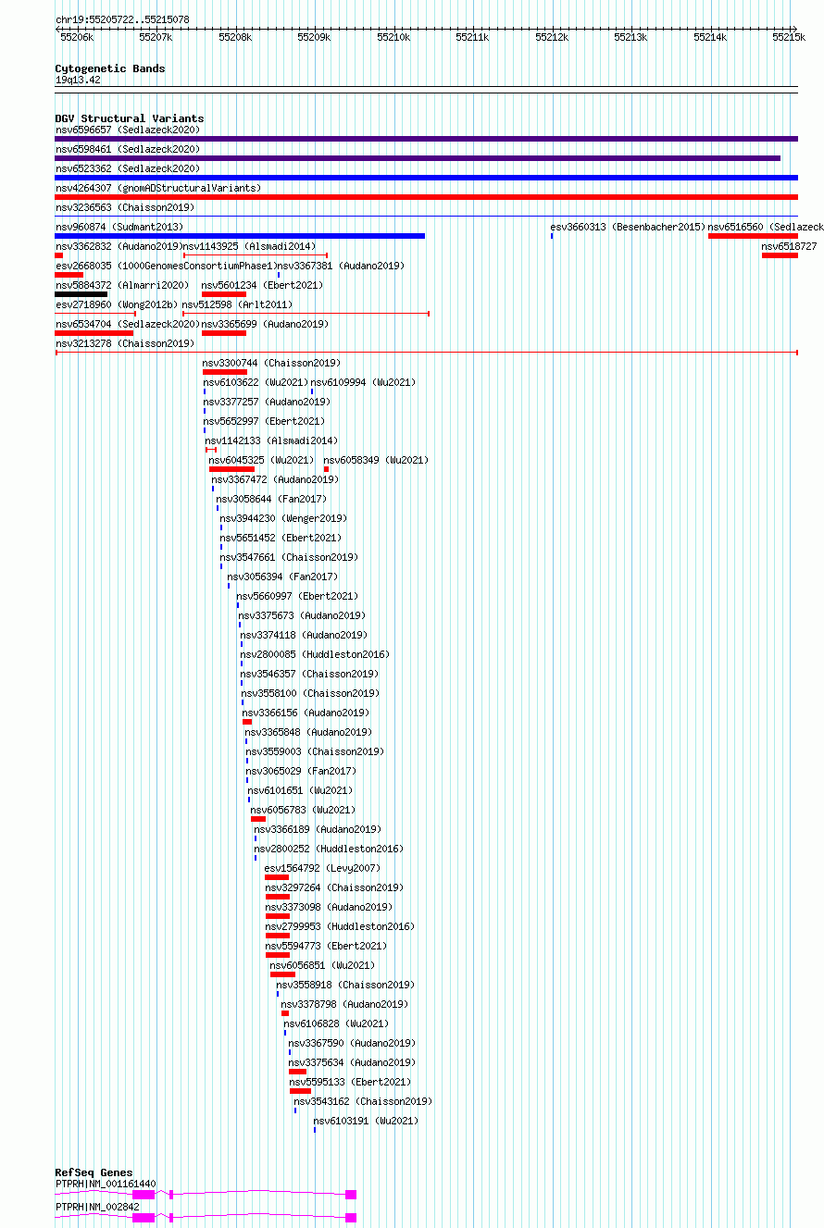Open variant nsv6596657 (Sedlazeck2020)
824x1228 pixels.
click(x=128, y=130)
